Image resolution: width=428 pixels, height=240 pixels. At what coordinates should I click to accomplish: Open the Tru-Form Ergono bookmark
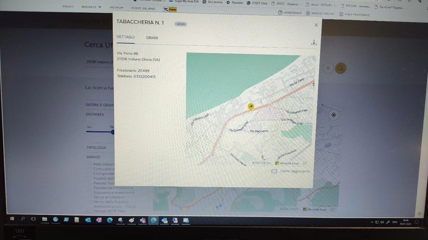(389, 7)
